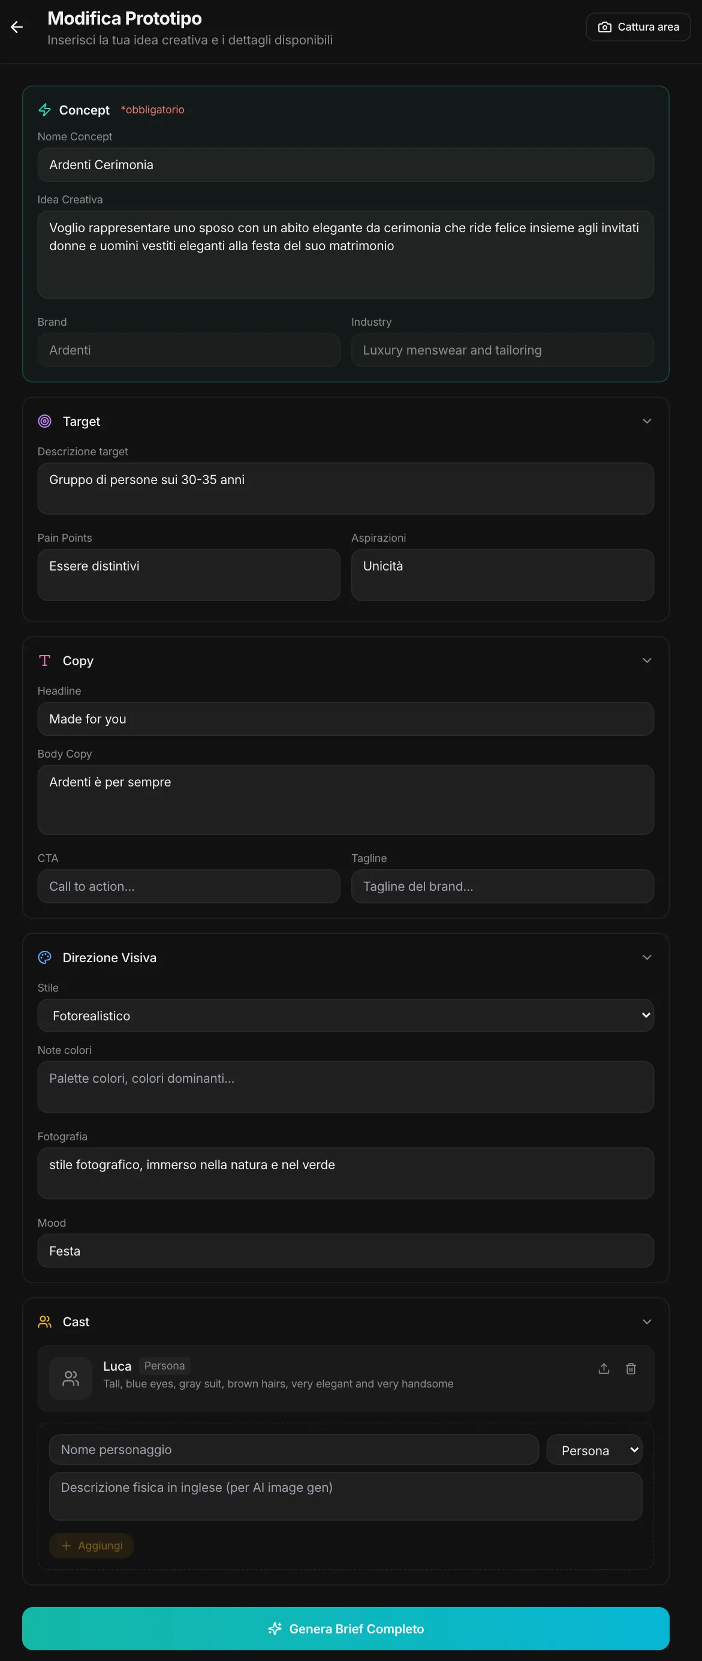The width and height of the screenshot is (702, 1661).
Task: Collapse the Cast section
Action: click(647, 1322)
